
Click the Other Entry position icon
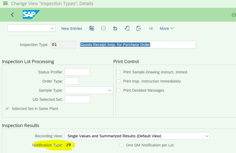tap(150, 28)
